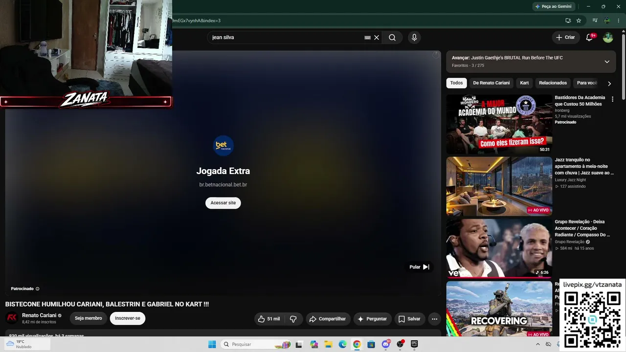Start voice search with the microphone
The height and width of the screenshot is (352, 626).
tap(414, 38)
